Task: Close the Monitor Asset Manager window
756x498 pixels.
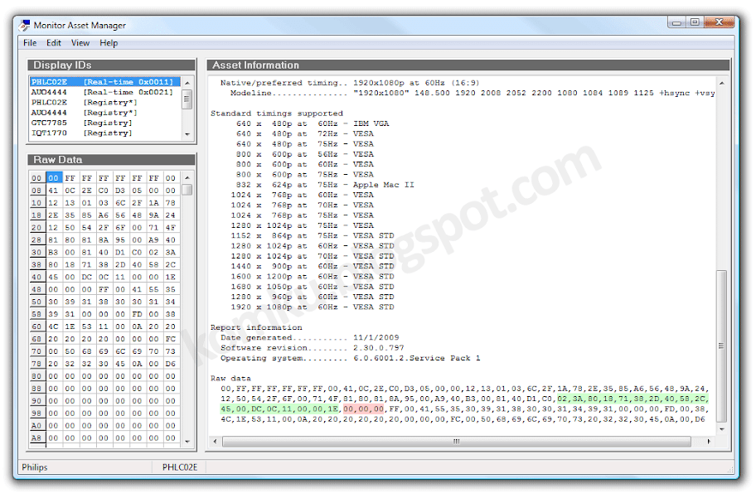Action: [x=720, y=22]
